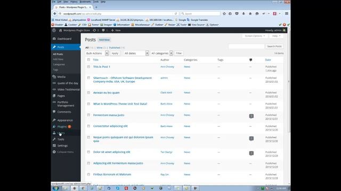Click the Filter button
Image resolution: width=341 pixels, height=191 pixels.
[179, 53]
